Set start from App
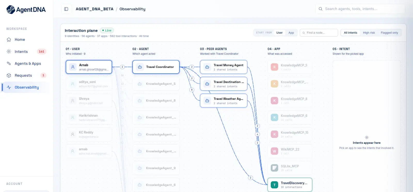 (x=291, y=33)
